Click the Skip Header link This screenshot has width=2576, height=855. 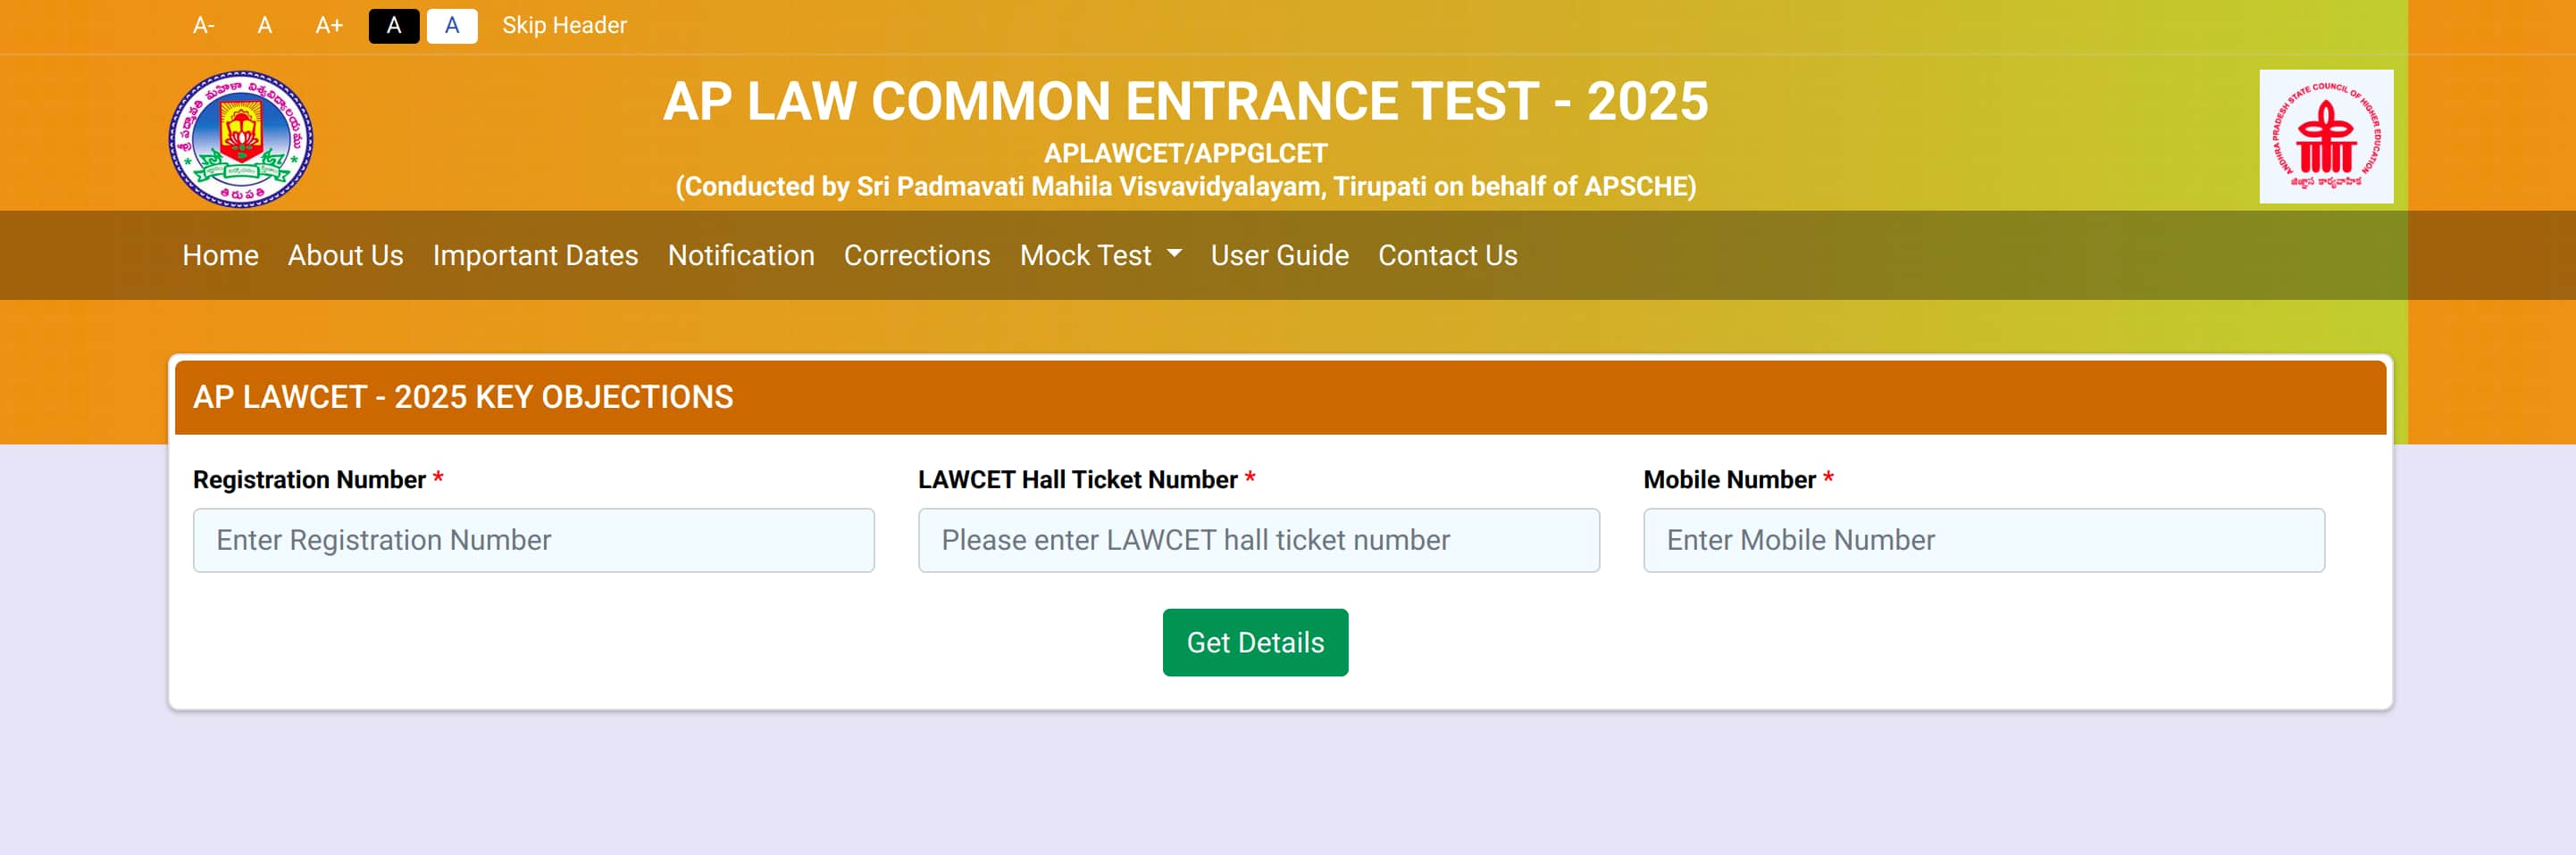[x=564, y=26]
